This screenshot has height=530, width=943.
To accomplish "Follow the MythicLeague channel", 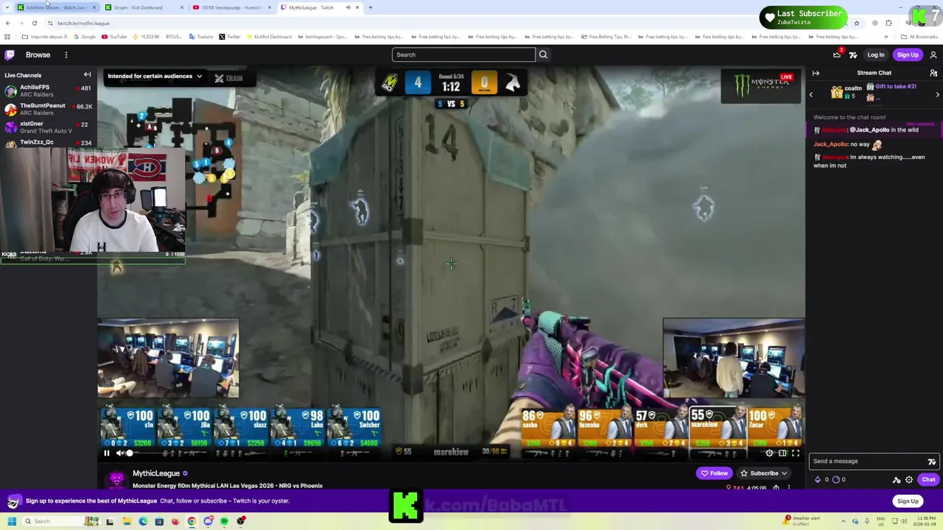I will coord(715,473).
